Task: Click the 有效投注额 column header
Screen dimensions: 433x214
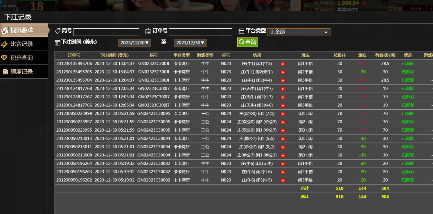Action: point(385,55)
